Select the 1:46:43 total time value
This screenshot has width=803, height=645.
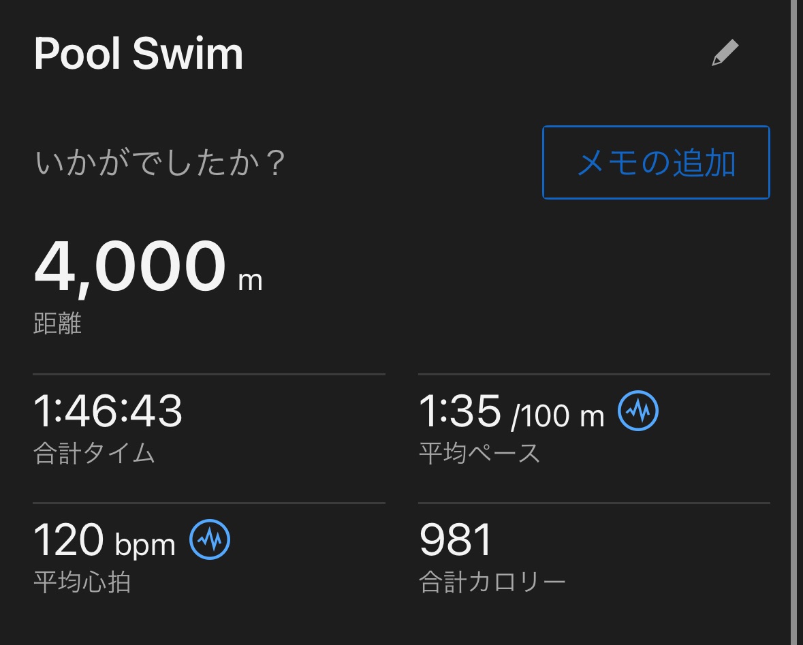click(x=108, y=411)
